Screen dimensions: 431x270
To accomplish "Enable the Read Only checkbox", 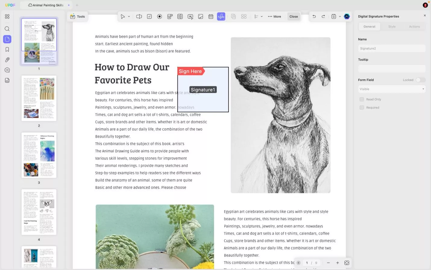I will [362, 99].
